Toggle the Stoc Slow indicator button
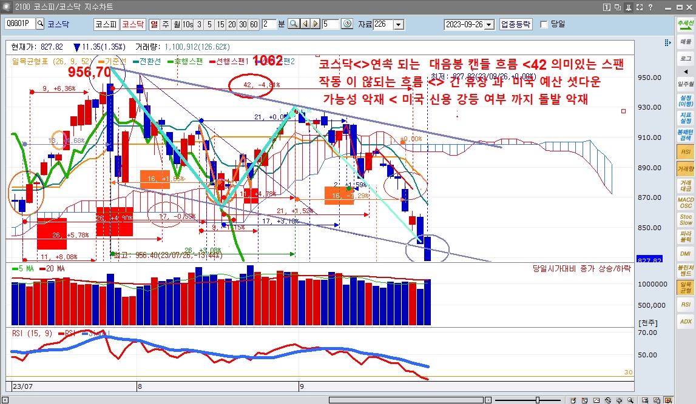The width and height of the screenshot is (696, 404). click(685, 220)
